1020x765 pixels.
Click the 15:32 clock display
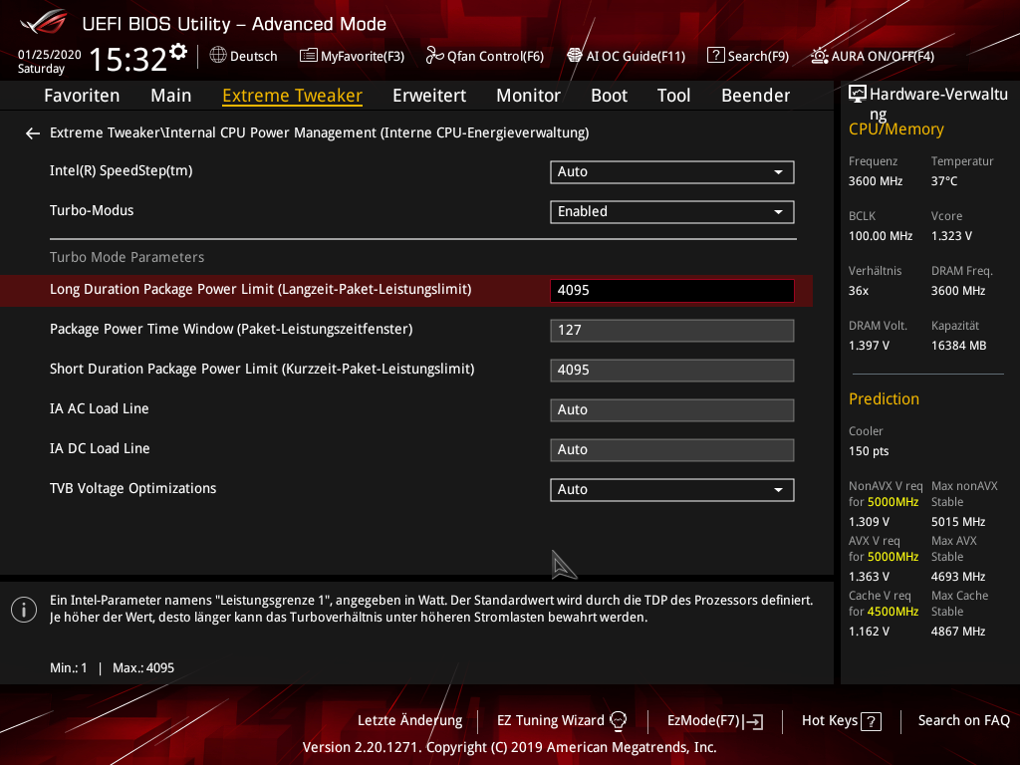click(128, 59)
